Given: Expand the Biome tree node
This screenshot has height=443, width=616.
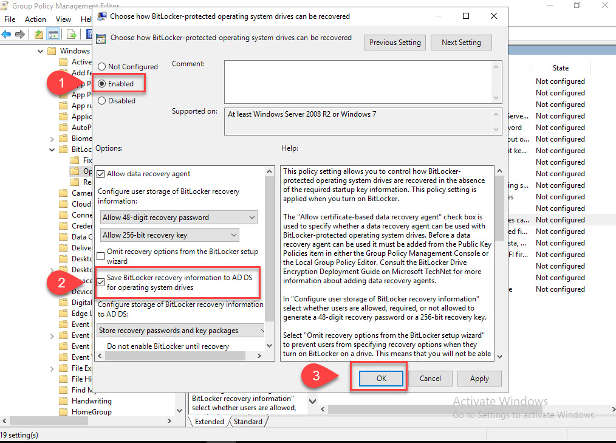Looking at the screenshot, I should [52, 139].
